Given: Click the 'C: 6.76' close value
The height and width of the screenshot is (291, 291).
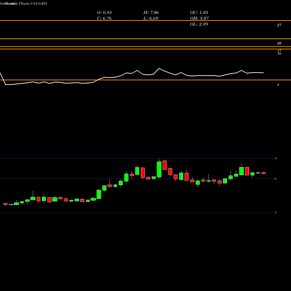Looking at the screenshot, I should (x=104, y=18).
